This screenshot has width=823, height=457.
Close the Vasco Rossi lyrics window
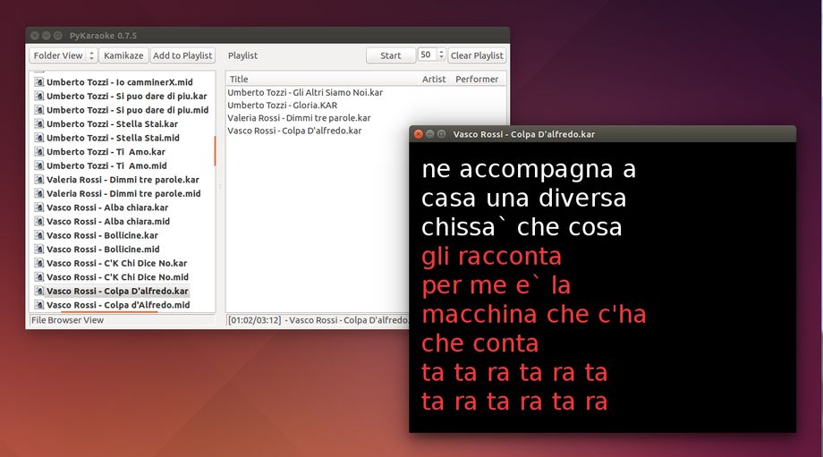click(x=418, y=134)
